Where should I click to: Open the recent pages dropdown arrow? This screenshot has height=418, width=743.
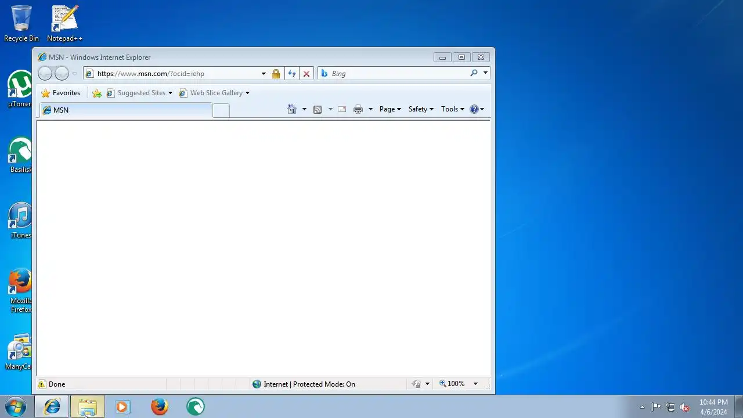tap(74, 74)
